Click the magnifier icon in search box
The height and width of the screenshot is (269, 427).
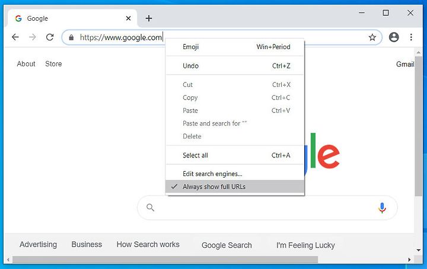pyautogui.click(x=150, y=208)
